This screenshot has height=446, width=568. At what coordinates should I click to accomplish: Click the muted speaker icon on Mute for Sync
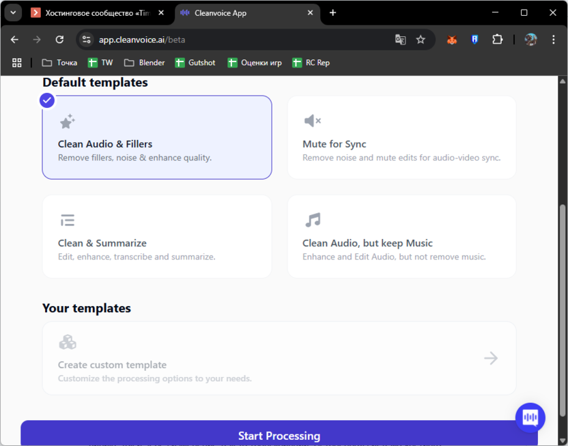tap(312, 121)
